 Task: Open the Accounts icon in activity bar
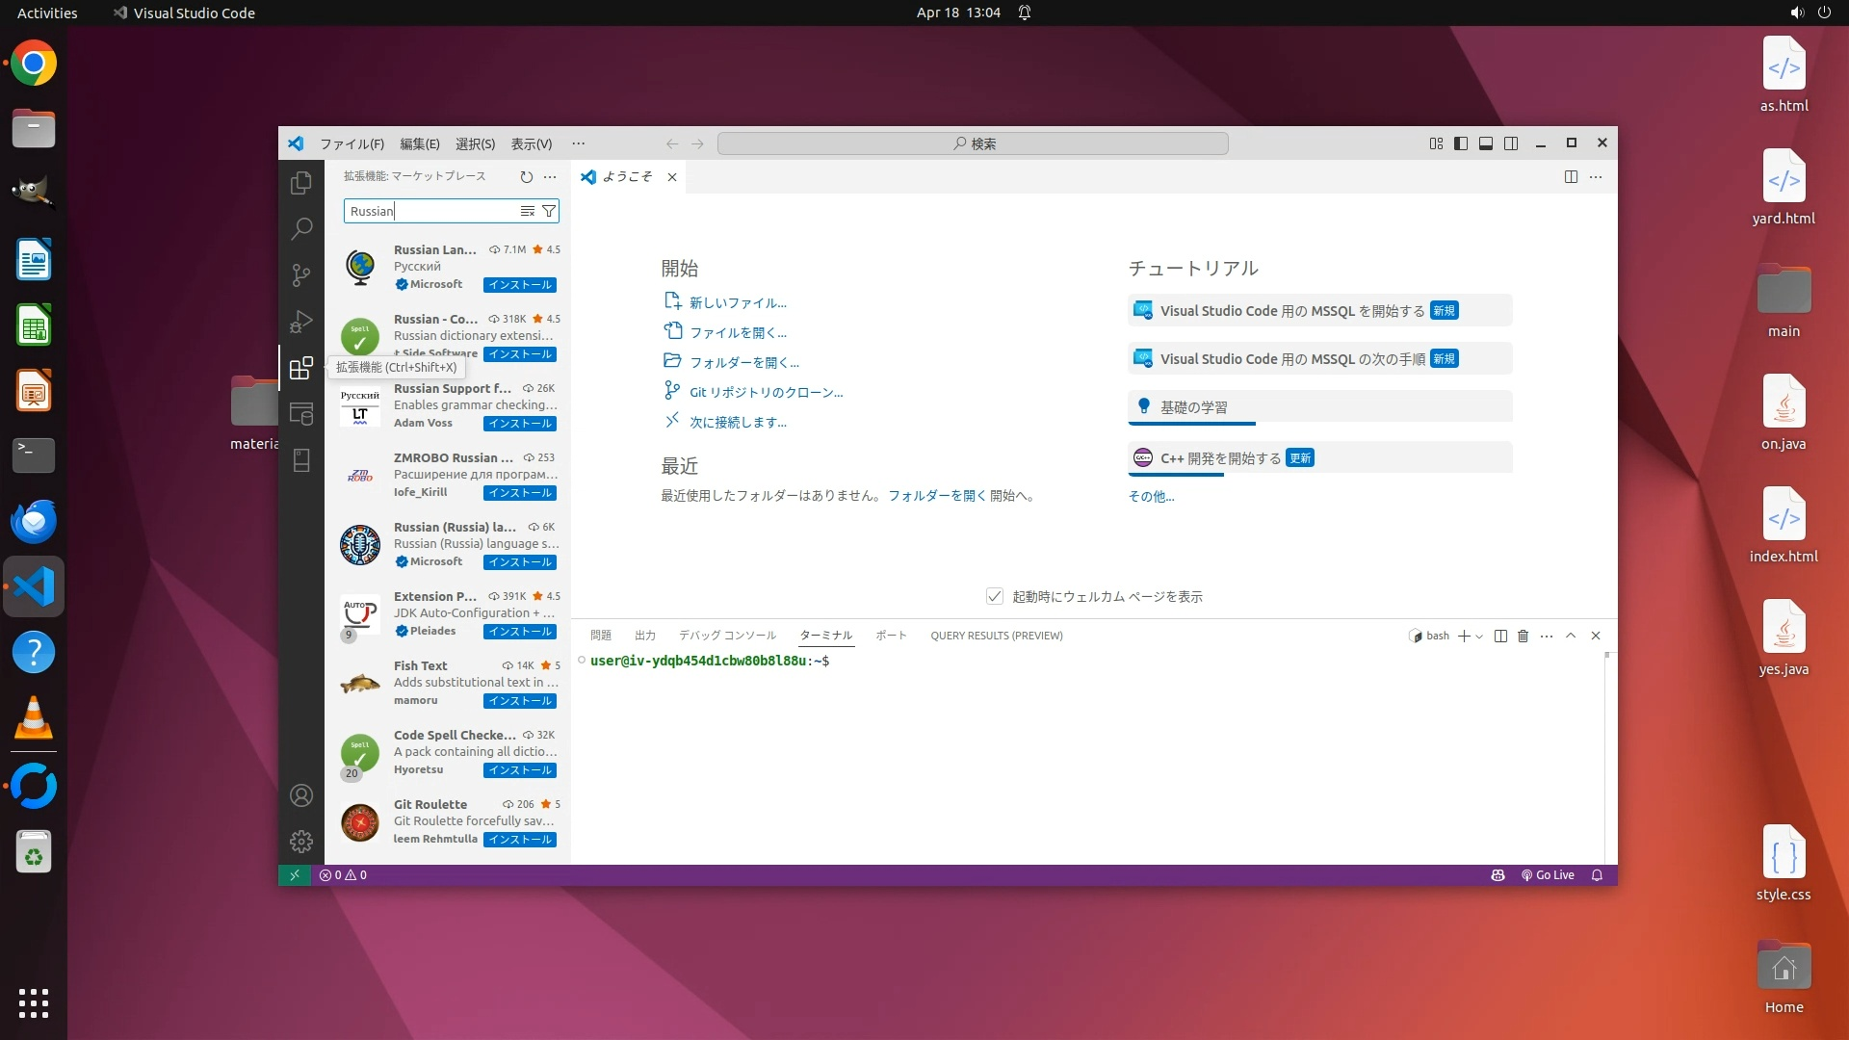(x=301, y=795)
